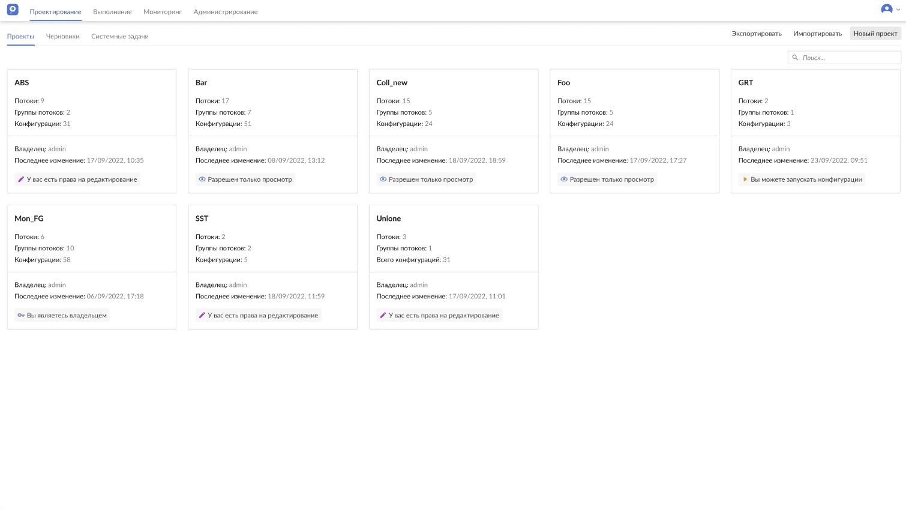Click the eye icon on Foo card
The width and height of the screenshot is (906, 509).
[564, 179]
